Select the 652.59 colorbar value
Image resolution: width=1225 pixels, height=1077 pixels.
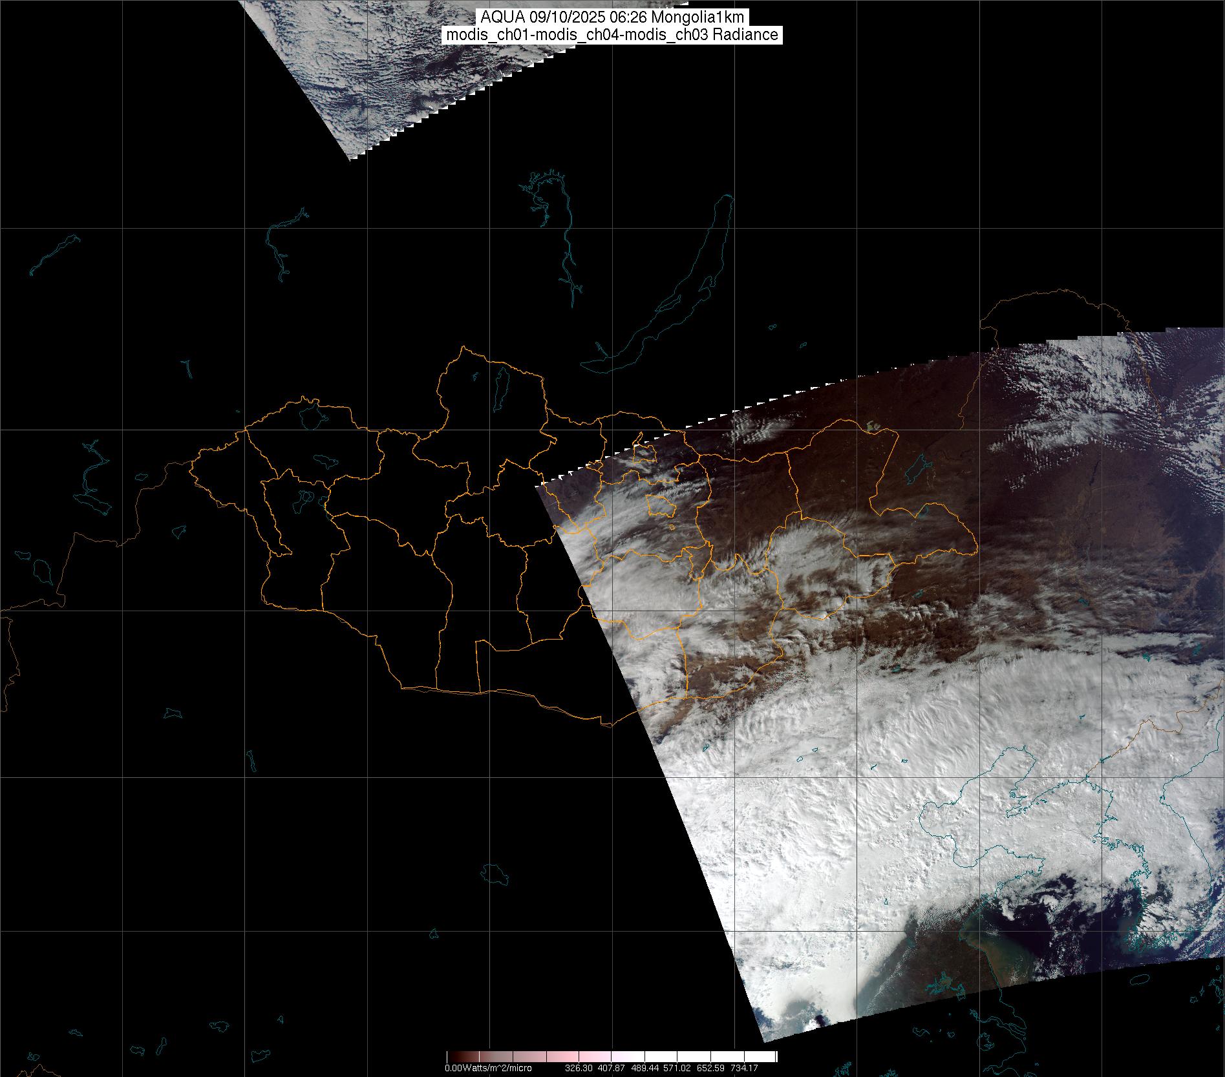pyautogui.click(x=711, y=1068)
